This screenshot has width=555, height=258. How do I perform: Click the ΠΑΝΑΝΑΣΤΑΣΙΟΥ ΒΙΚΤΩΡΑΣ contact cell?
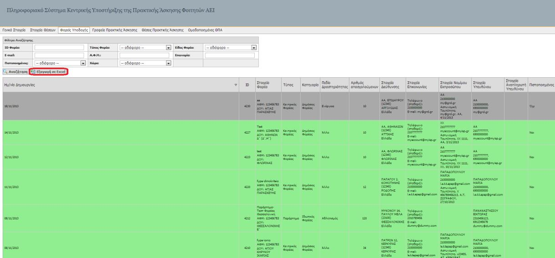pos(488,218)
